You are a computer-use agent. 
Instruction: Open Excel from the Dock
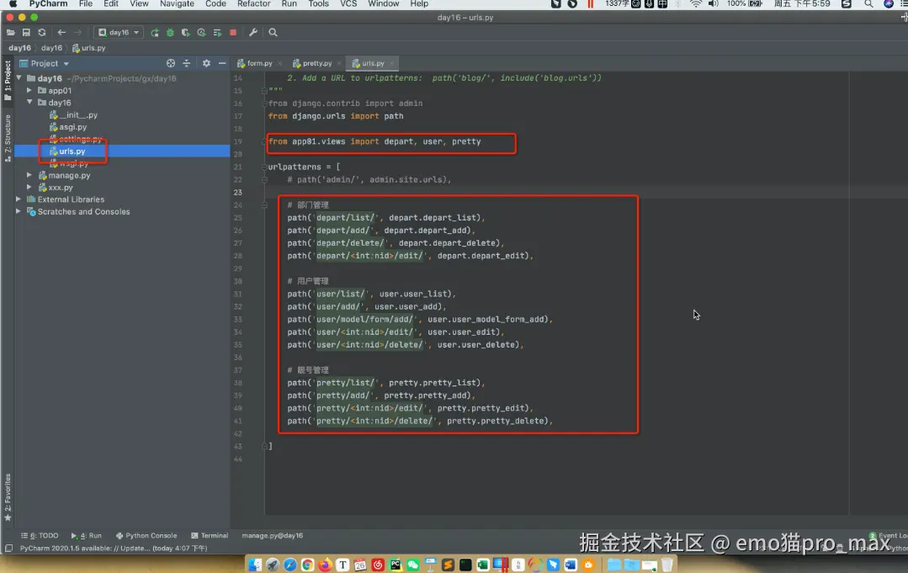coord(483,565)
